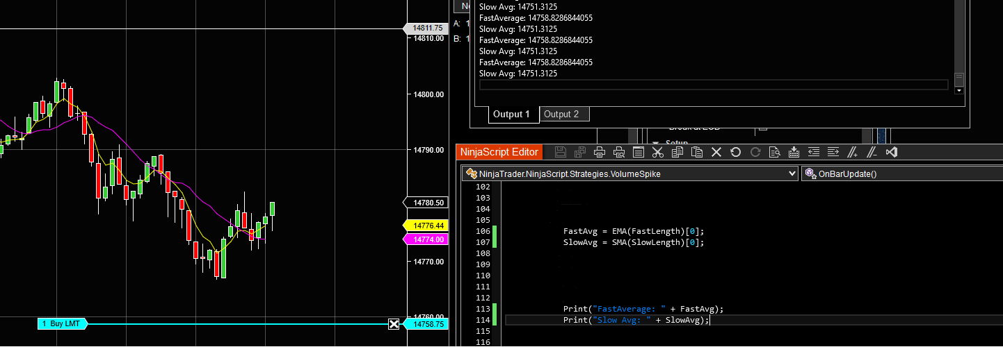Open the OnBarUpdate() method dropdown
Image resolution: width=1003 pixels, height=347 pixels.
coord(901,173)
